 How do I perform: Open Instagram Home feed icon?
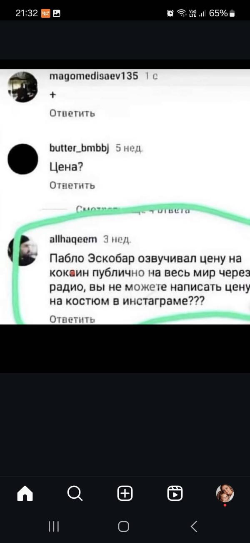pos(25,494)
